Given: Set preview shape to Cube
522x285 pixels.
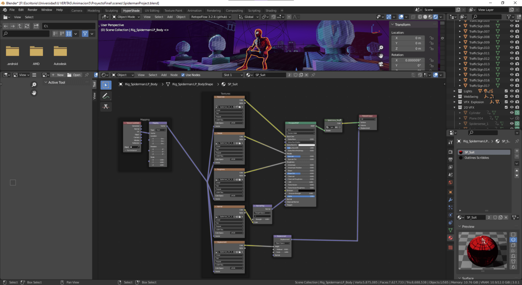Looking at the screenshot, I should (513, 245).
